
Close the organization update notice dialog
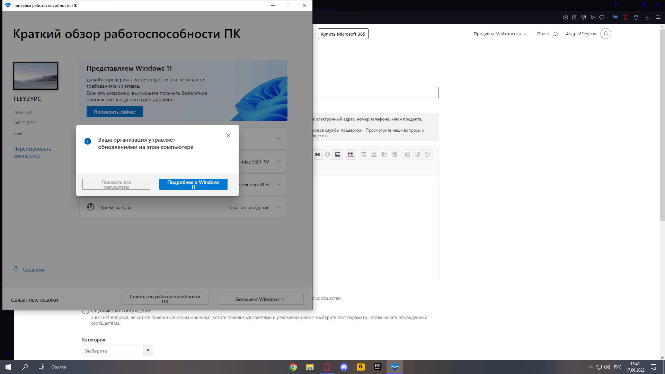click(x=228, y=135)
